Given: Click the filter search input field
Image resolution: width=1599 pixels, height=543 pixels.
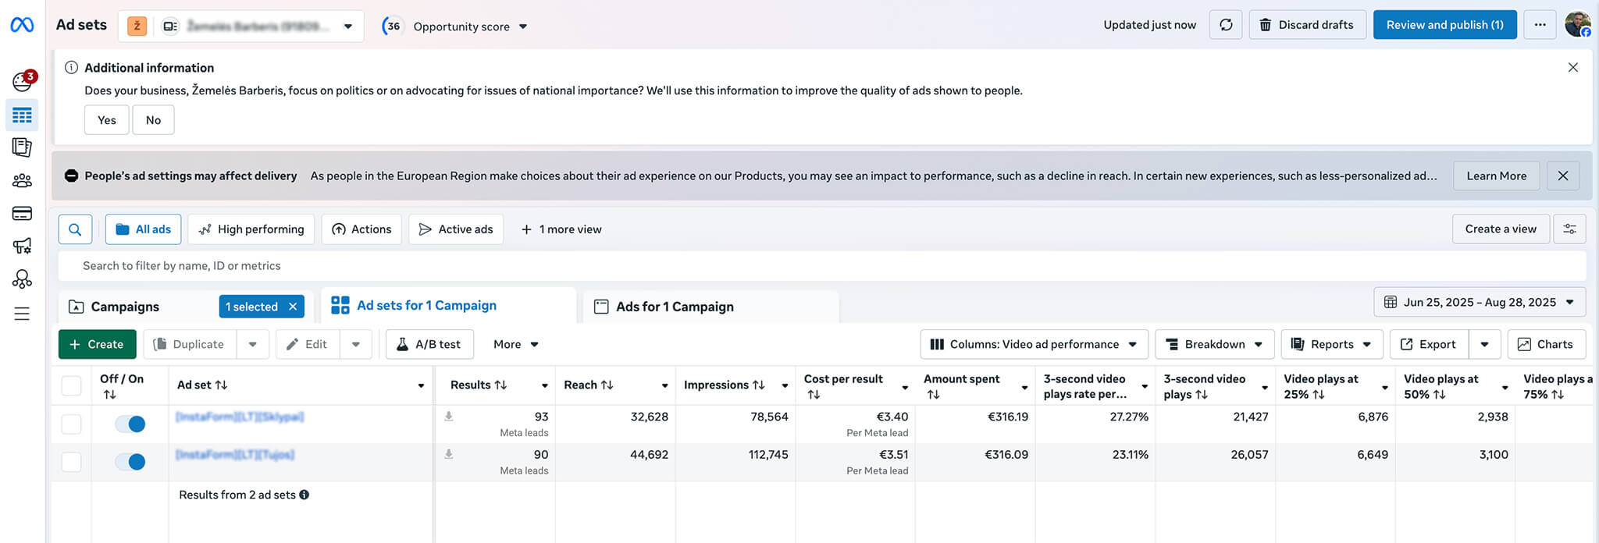Looking at the screenshot, I should (x=820, y=266).
